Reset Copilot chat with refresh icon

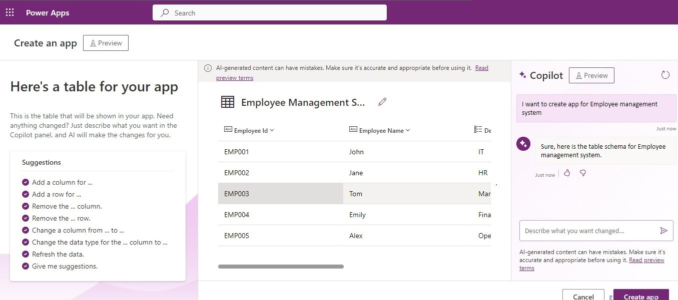665,75
